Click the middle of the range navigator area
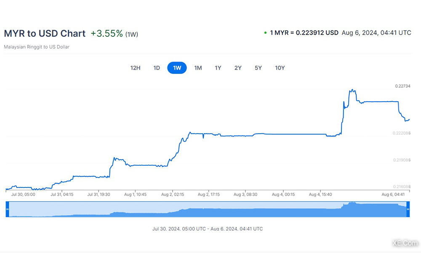This screenshot has width=421, height=253. tap(207, 210)
